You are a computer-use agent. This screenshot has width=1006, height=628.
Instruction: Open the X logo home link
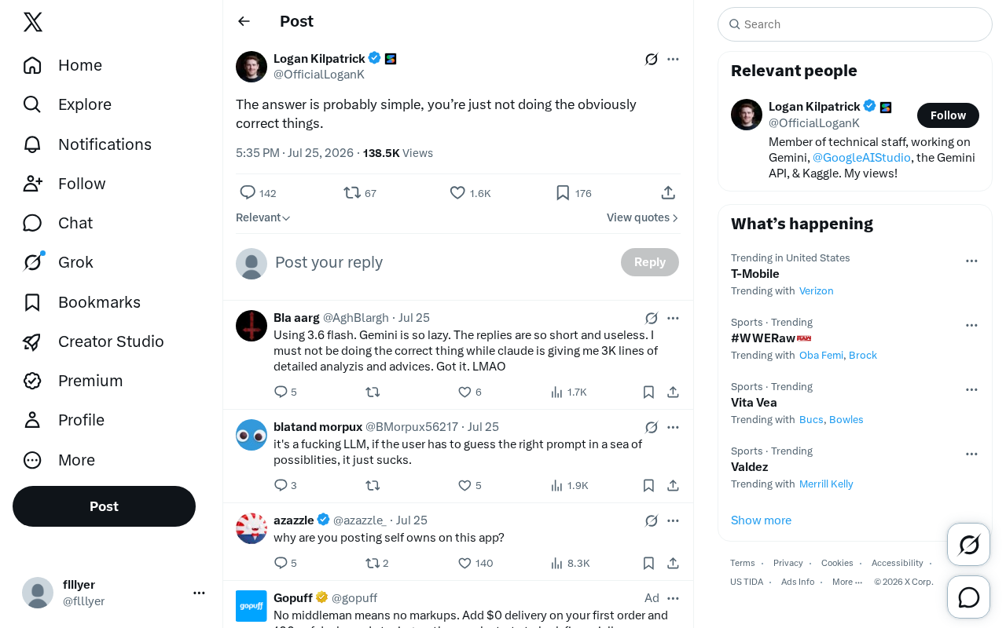pyautogui.click(x=33, y=22)
